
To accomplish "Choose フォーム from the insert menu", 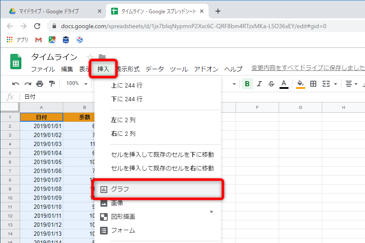I will (158, 231).
